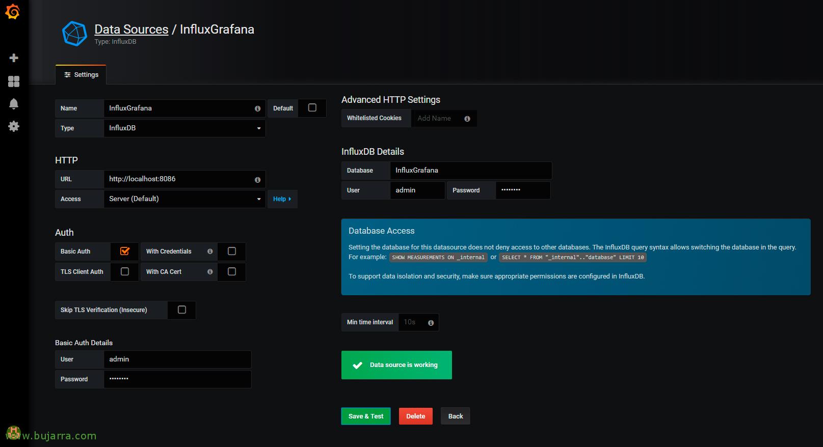Click info icon in the Name field

257,108
